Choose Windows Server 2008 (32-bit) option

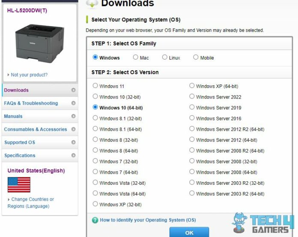(x=192, y=161)
